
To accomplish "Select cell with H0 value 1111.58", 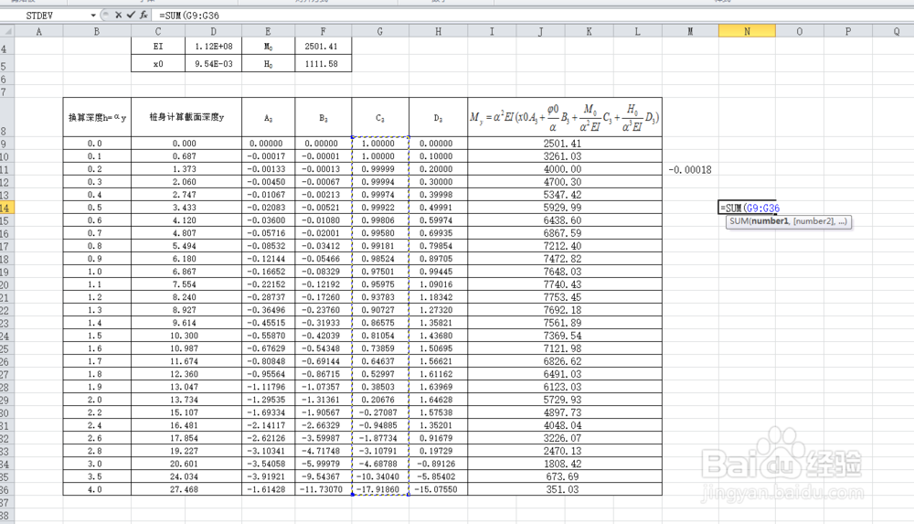I will click(323, 64).
